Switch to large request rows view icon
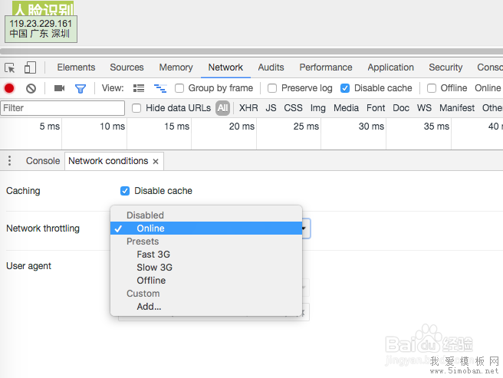Screen dimensions: 503x378 click(x=139, y=88)
